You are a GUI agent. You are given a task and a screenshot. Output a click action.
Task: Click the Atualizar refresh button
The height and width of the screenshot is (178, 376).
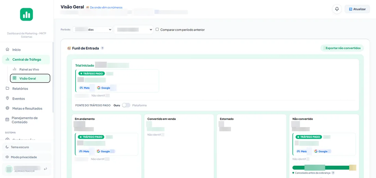click(357, 9)
